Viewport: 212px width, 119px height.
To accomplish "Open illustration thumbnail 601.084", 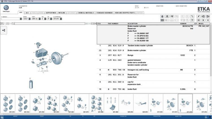I will click(111, 103).
